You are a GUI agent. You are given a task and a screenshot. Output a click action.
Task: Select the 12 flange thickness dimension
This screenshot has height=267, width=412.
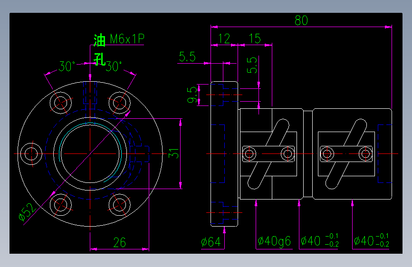[224, 38]
